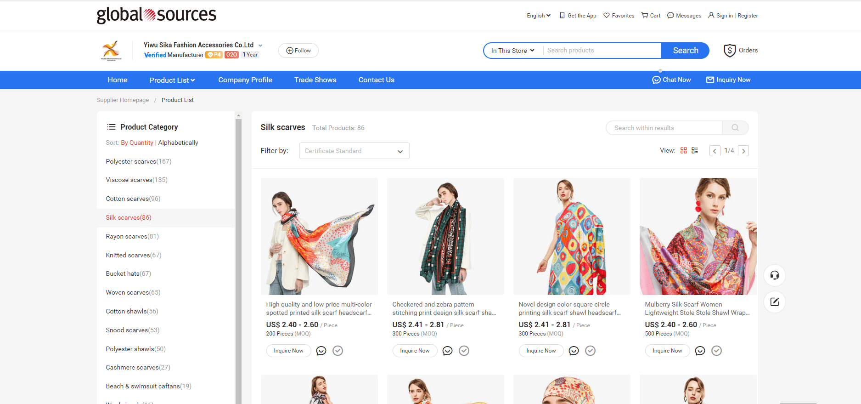Focus Search within results field
Image resolution: width=861 pixels, height=404 pixels.
pyautogui.click(x=664, y=128)
